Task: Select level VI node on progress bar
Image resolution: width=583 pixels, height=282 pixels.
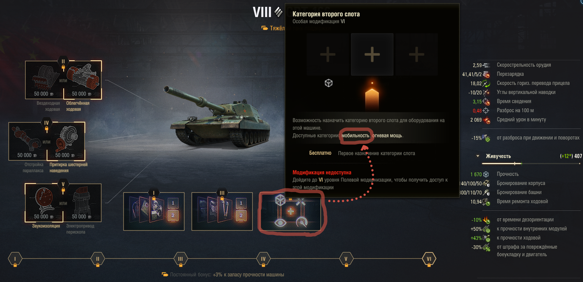Action: pyautogui.click(x=429, y=259)
